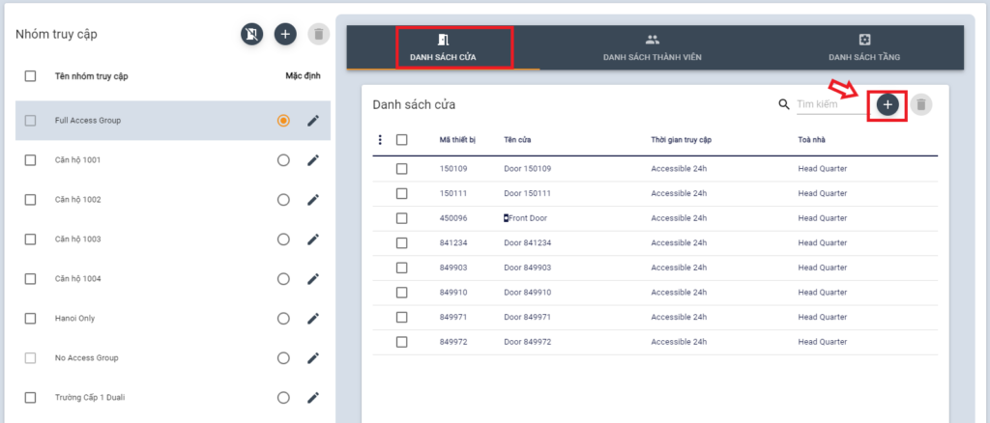Image resolution: width=990 pixels, height=423 pixels.
Task: Click pencil icon for Căn hộ 1002
Action: 312,200
